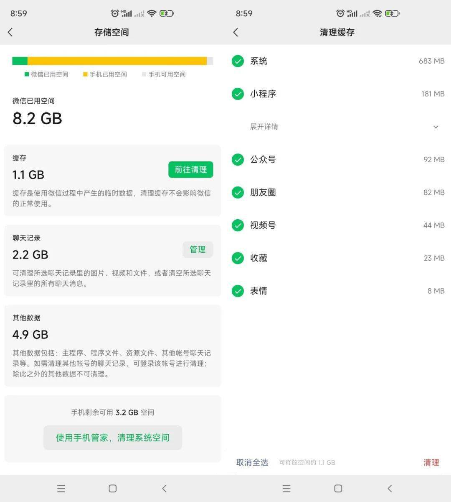The image size is (451, 502).
Task: Open recent apps menu on 存储空间 screen
Action: tap(61, 488)
